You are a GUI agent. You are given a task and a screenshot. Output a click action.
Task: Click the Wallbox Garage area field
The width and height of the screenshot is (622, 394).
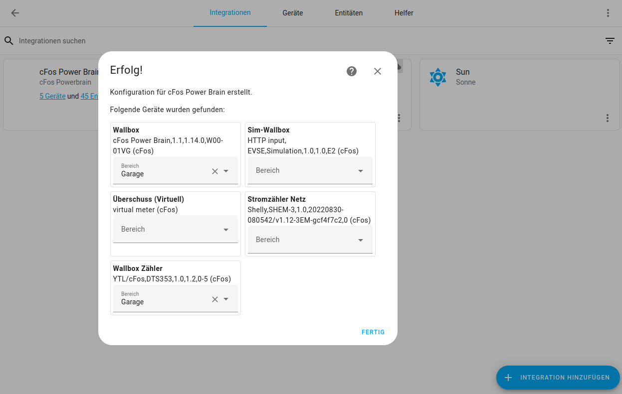176,170
